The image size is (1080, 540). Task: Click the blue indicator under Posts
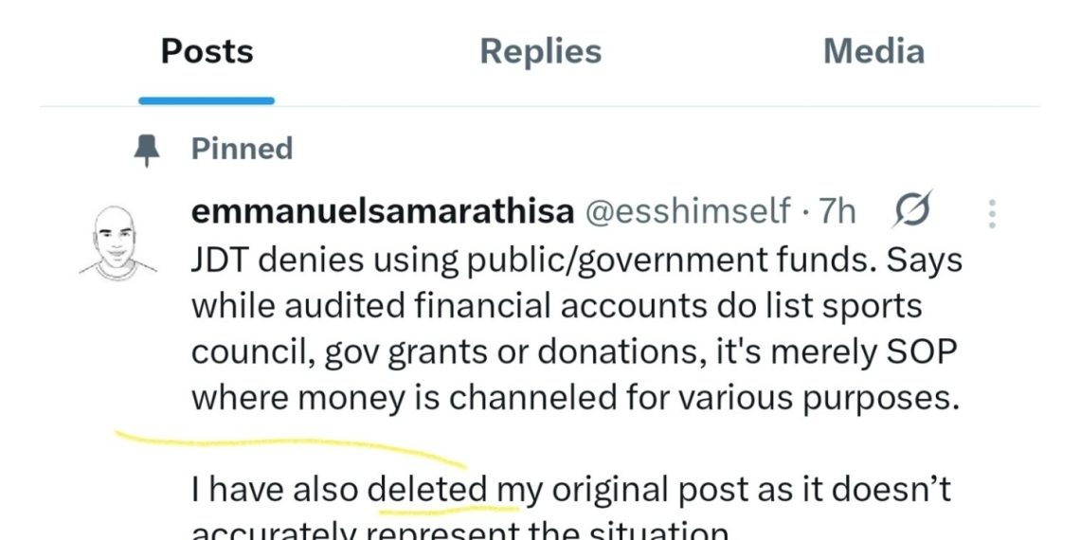pos(207,100)
